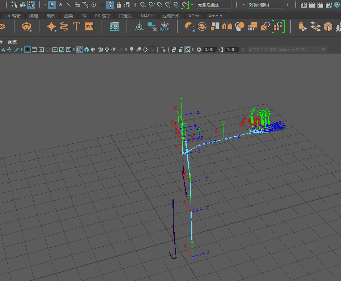The width and height of the screenshot is (341, 281).
Task: Enable snap to projected center magnet
Action: pyautogui.click(x=168, y=5)
